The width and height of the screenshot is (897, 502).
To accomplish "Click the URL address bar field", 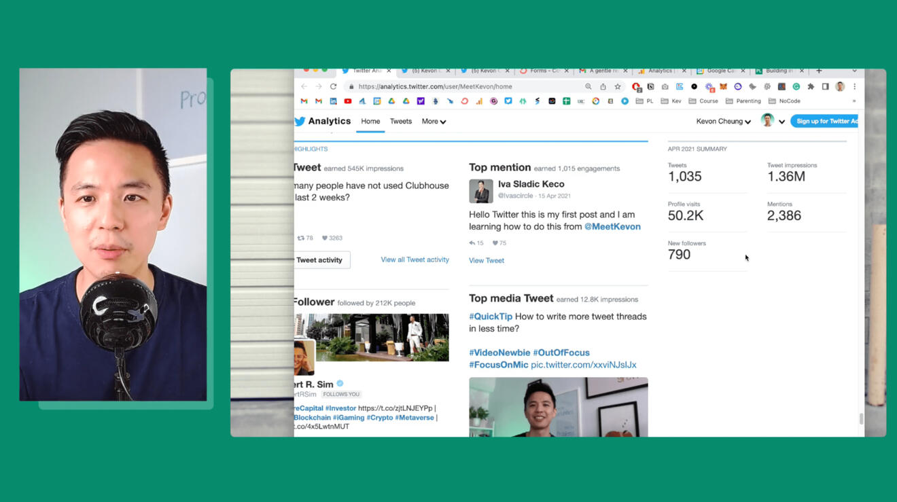I will tap(462, 87).
